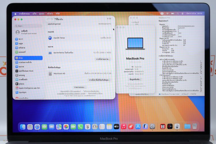Open System Settings gear icon in Dock
The image size is (216, 144).
[152, 126]
